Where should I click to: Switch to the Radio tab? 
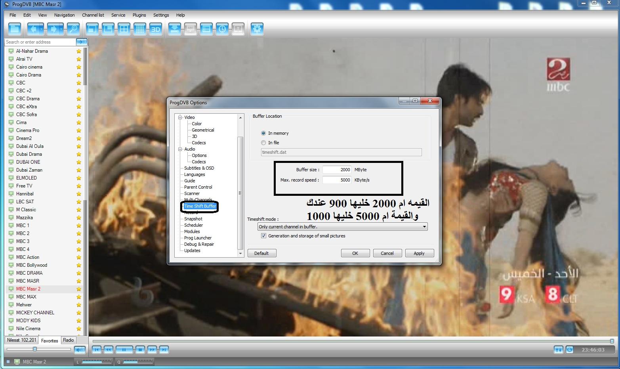click(x=69, y=340)
